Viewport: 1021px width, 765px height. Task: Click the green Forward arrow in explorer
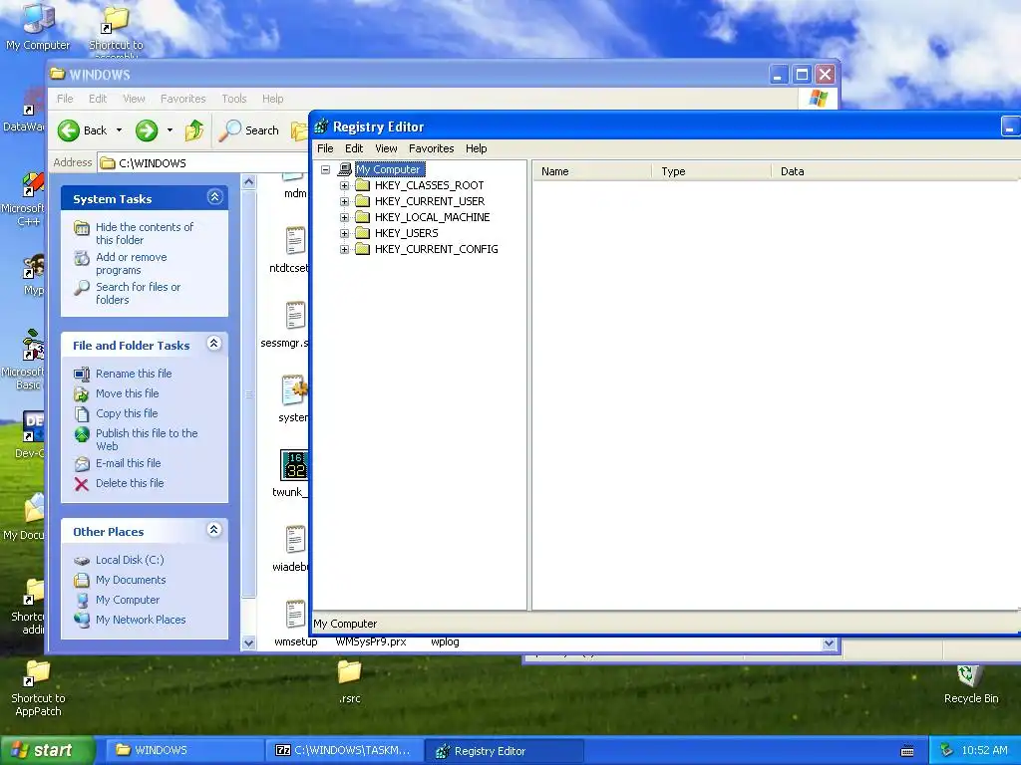[x=147, y=130]
